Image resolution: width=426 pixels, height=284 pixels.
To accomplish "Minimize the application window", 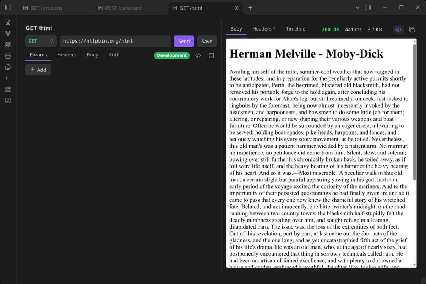I will point(385,7).
